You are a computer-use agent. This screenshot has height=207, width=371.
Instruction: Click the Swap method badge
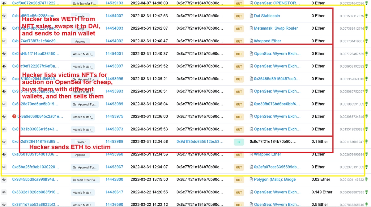coord(80,29)
